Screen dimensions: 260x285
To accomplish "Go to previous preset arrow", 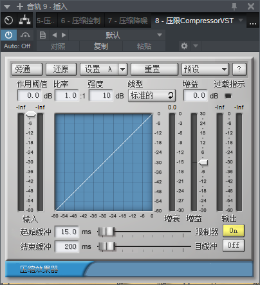I will tap(55, 35).
